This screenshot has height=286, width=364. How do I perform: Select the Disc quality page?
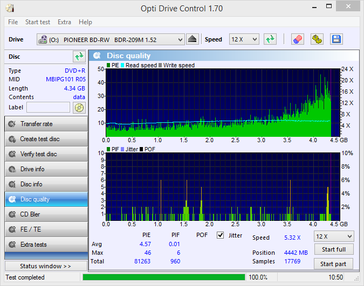[46, 199]
